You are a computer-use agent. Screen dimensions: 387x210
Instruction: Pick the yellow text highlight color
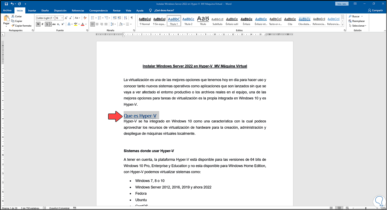[x=76, y=24]
